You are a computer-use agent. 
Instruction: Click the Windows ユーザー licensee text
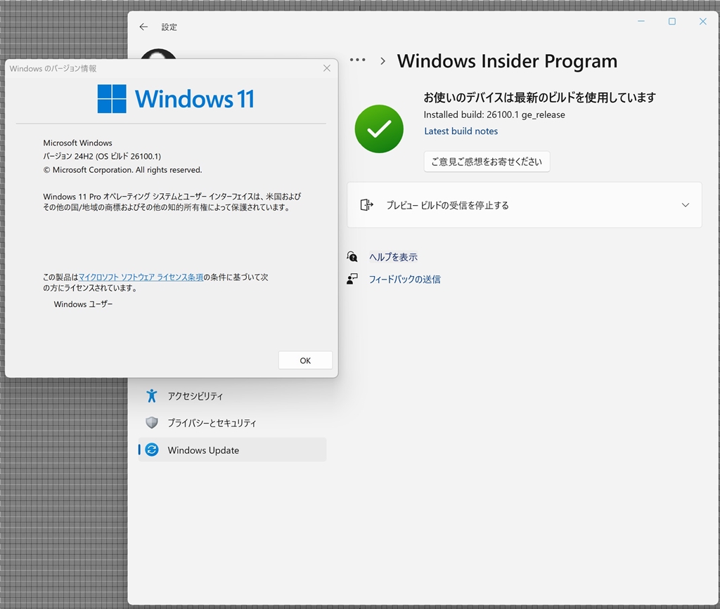[x=83, y=304]
